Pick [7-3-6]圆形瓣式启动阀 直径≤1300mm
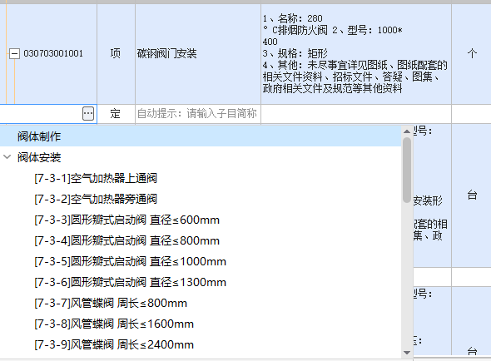This screenshot has width=491, height=361. (131, 282)
